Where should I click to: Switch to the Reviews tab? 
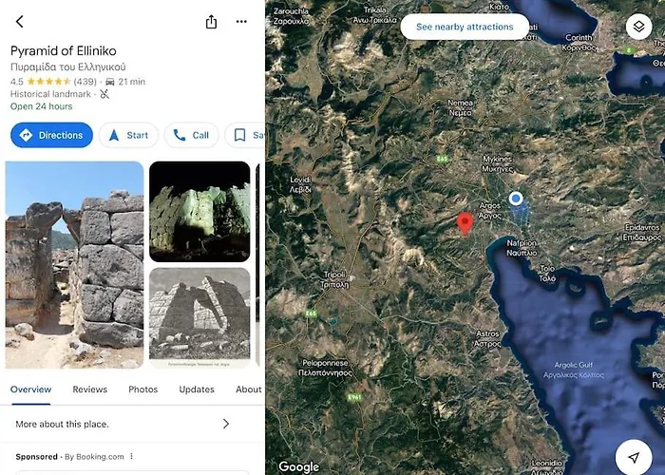tap(90, 389)
